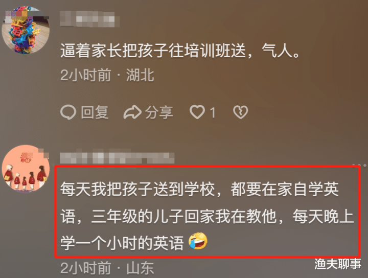Like the Hubei comment with heart icon
Screen dimensions: 368x278
pyautogui.click(x=197, y=112)
